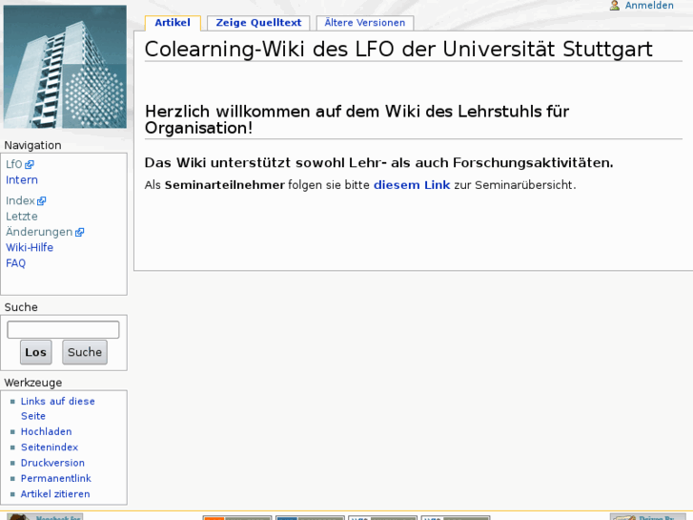The height and width of the screenshot is (520, 693).
Task: Click the external link icon next to LfO
Action: tap(30, 165)
